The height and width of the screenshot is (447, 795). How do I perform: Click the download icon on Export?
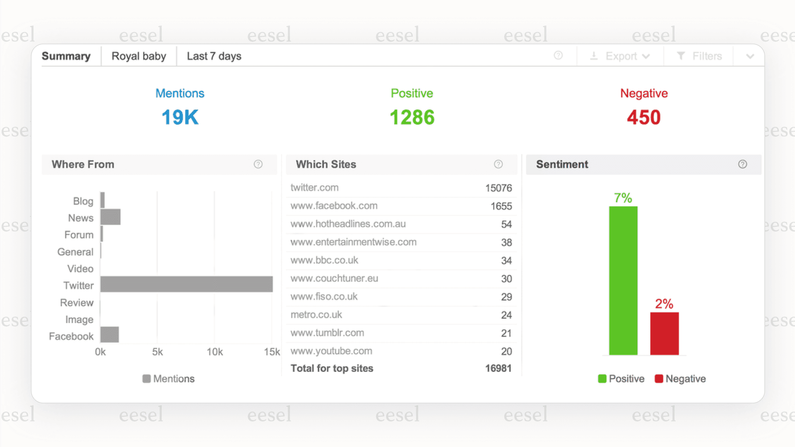pyautogui.click(x=593, y=56)
